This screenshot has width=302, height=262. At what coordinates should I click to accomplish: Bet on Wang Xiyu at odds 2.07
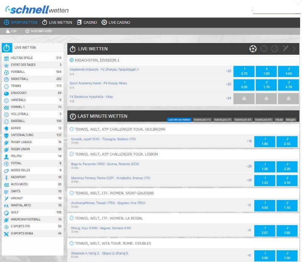(x=265, y=231)
